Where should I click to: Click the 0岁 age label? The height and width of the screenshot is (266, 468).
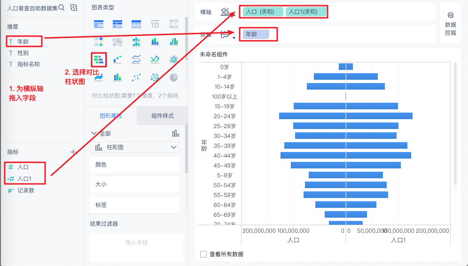225,67
